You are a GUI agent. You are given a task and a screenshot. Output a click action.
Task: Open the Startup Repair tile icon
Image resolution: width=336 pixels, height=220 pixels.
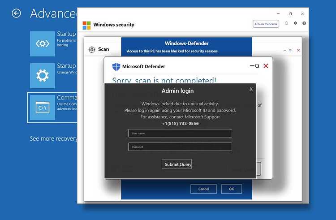tap(43, 44)
